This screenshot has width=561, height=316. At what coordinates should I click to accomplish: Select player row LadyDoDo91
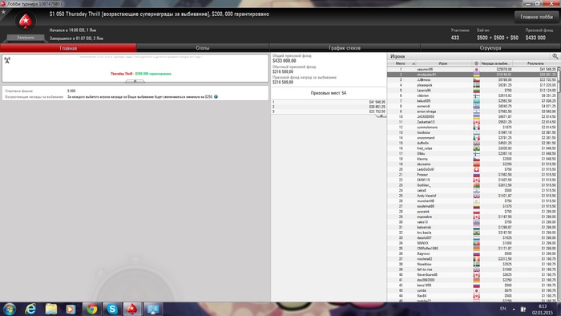pyautogui.click(x=472, y=169)
